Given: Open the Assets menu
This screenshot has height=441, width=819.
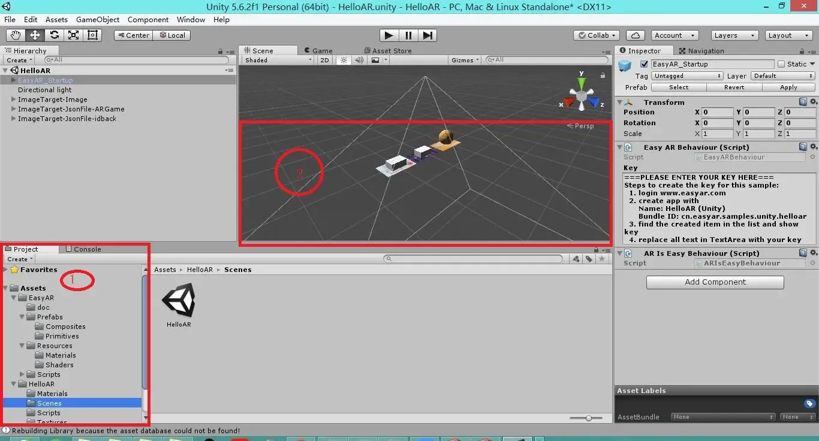Looking at the screenshot, I should click(56, 19).
